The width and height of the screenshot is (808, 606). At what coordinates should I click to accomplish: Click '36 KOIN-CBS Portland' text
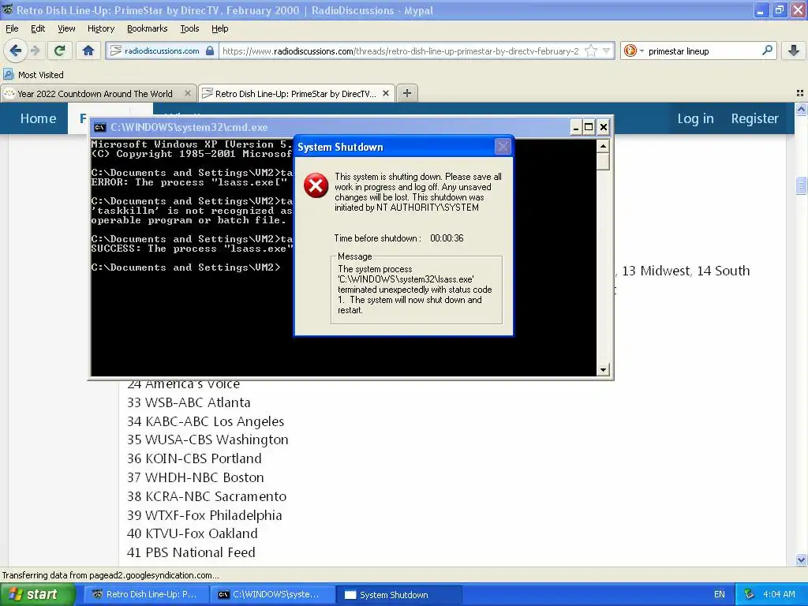click(x=194, y=458)
